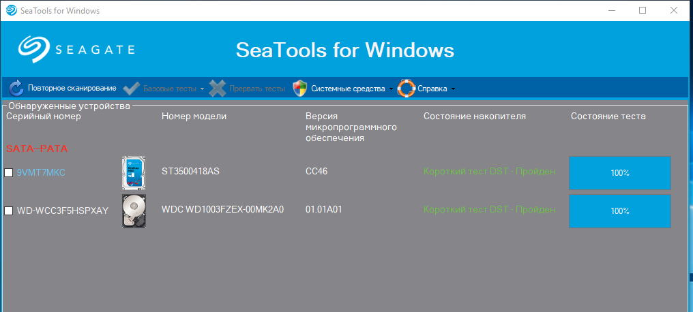Click the 100% progress bar for WDC drive

tap(619, 211)
